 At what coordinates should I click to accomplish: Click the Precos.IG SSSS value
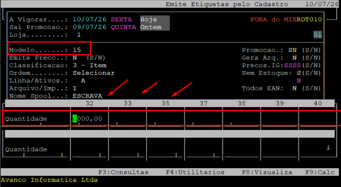click(293, 65)
